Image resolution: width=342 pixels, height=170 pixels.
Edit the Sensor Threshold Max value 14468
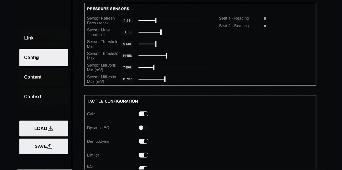127,56
